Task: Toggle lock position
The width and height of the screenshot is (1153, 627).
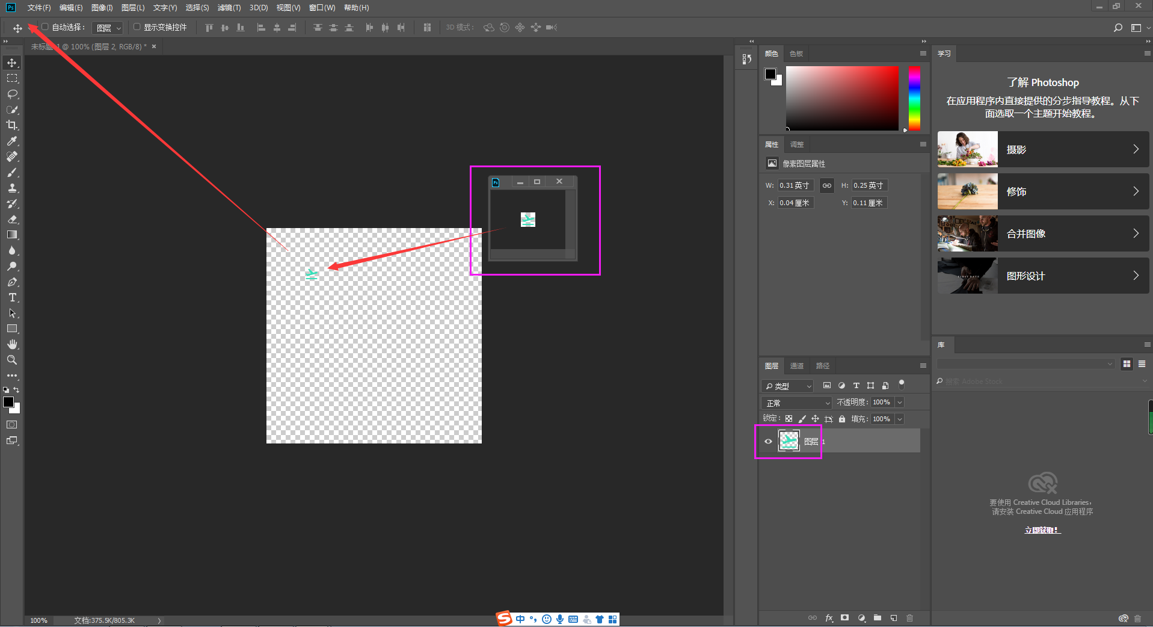Action: tap(815, 419)
